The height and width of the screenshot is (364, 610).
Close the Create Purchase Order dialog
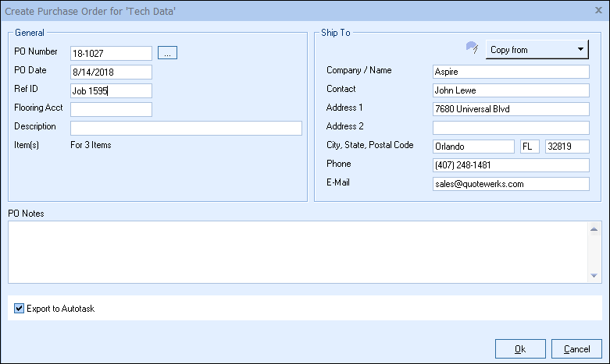pos(598,10)
